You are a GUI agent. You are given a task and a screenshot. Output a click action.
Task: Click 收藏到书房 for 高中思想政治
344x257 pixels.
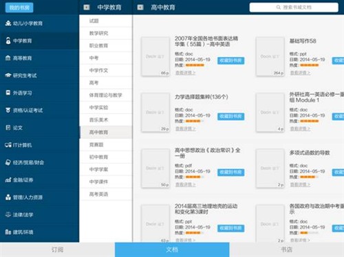pos(230,172)
